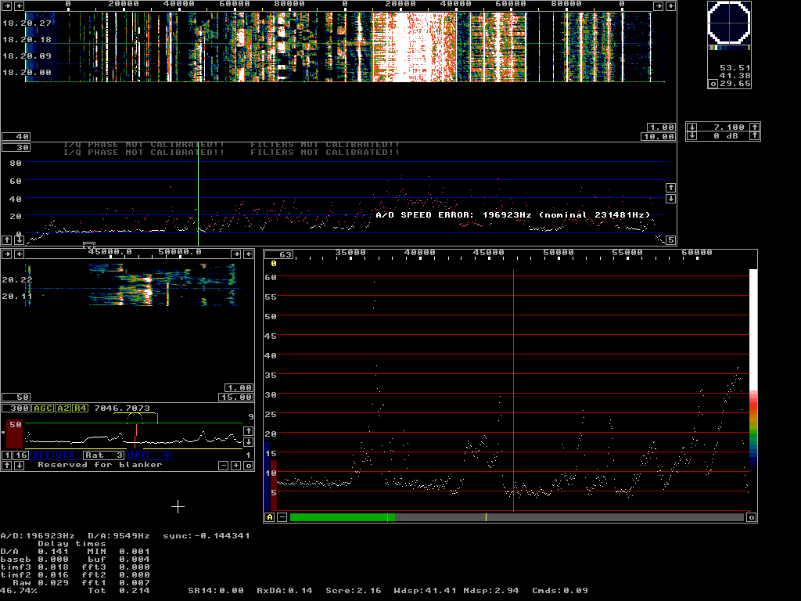Click up arrow at right of baseband spectrum
The height and width of the screenshot is (601, 801).
(x=248, y=431)
